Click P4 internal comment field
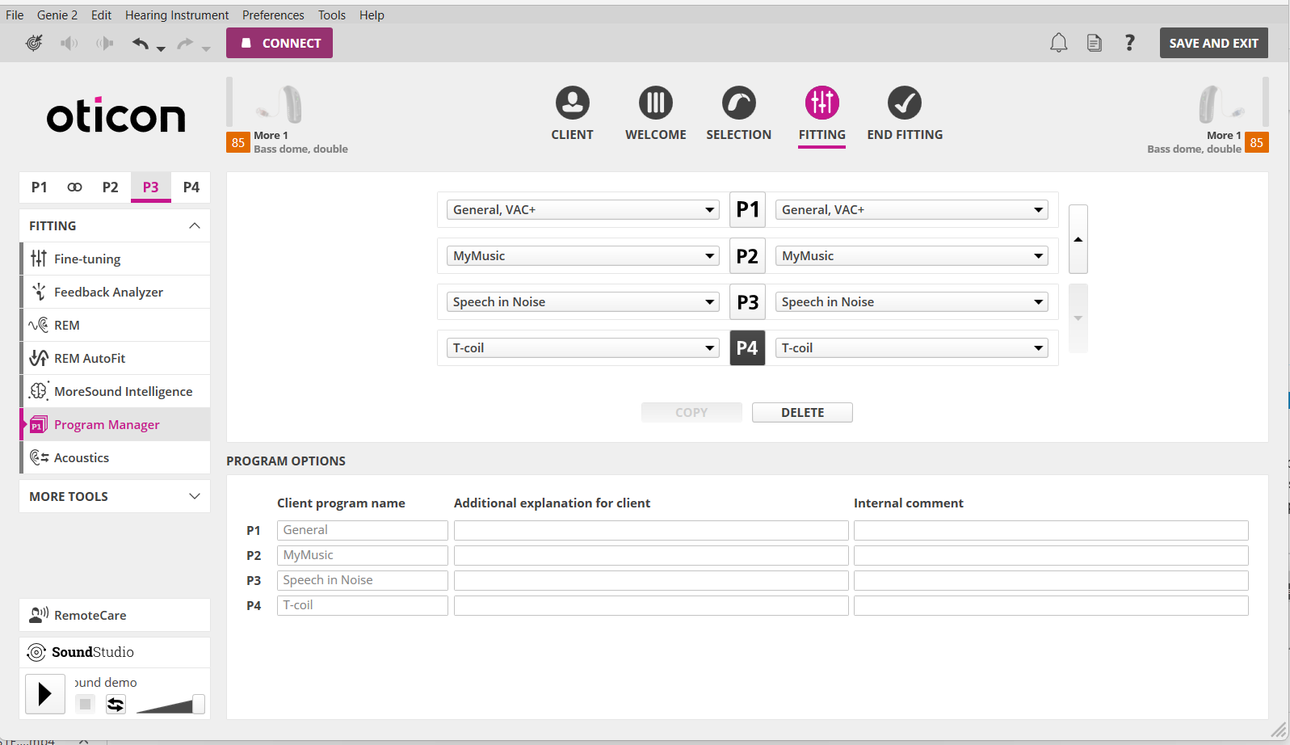The width and height of the screenshot is (1290, 745). [1051, 605]
